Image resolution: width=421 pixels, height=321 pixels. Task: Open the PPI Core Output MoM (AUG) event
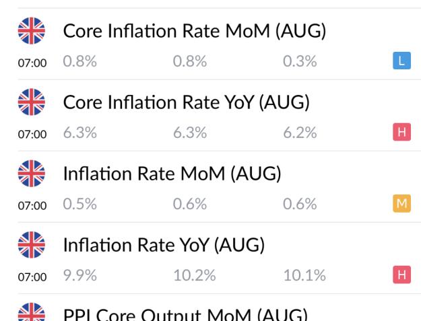(185, 314)
